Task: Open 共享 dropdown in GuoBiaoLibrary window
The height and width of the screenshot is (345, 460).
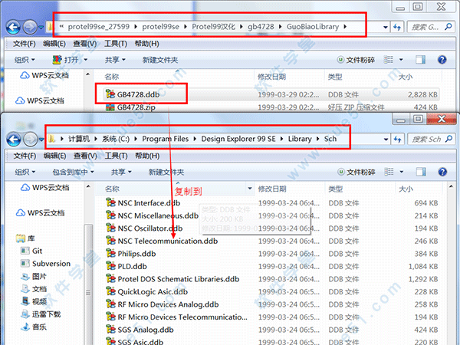Action: point(115,60)
